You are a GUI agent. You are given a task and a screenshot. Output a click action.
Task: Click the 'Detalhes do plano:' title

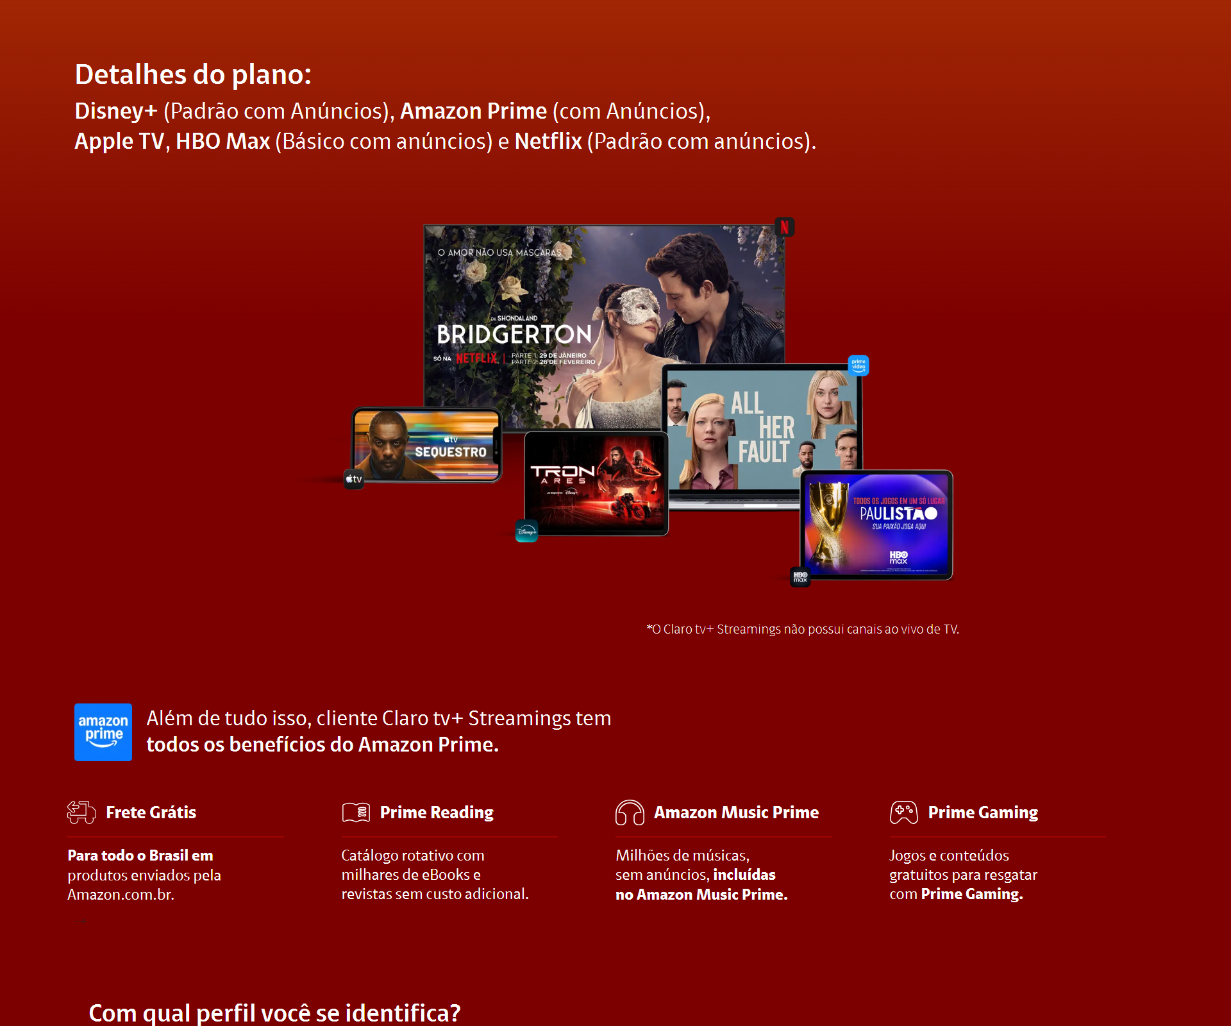click(x=193, y=74)
